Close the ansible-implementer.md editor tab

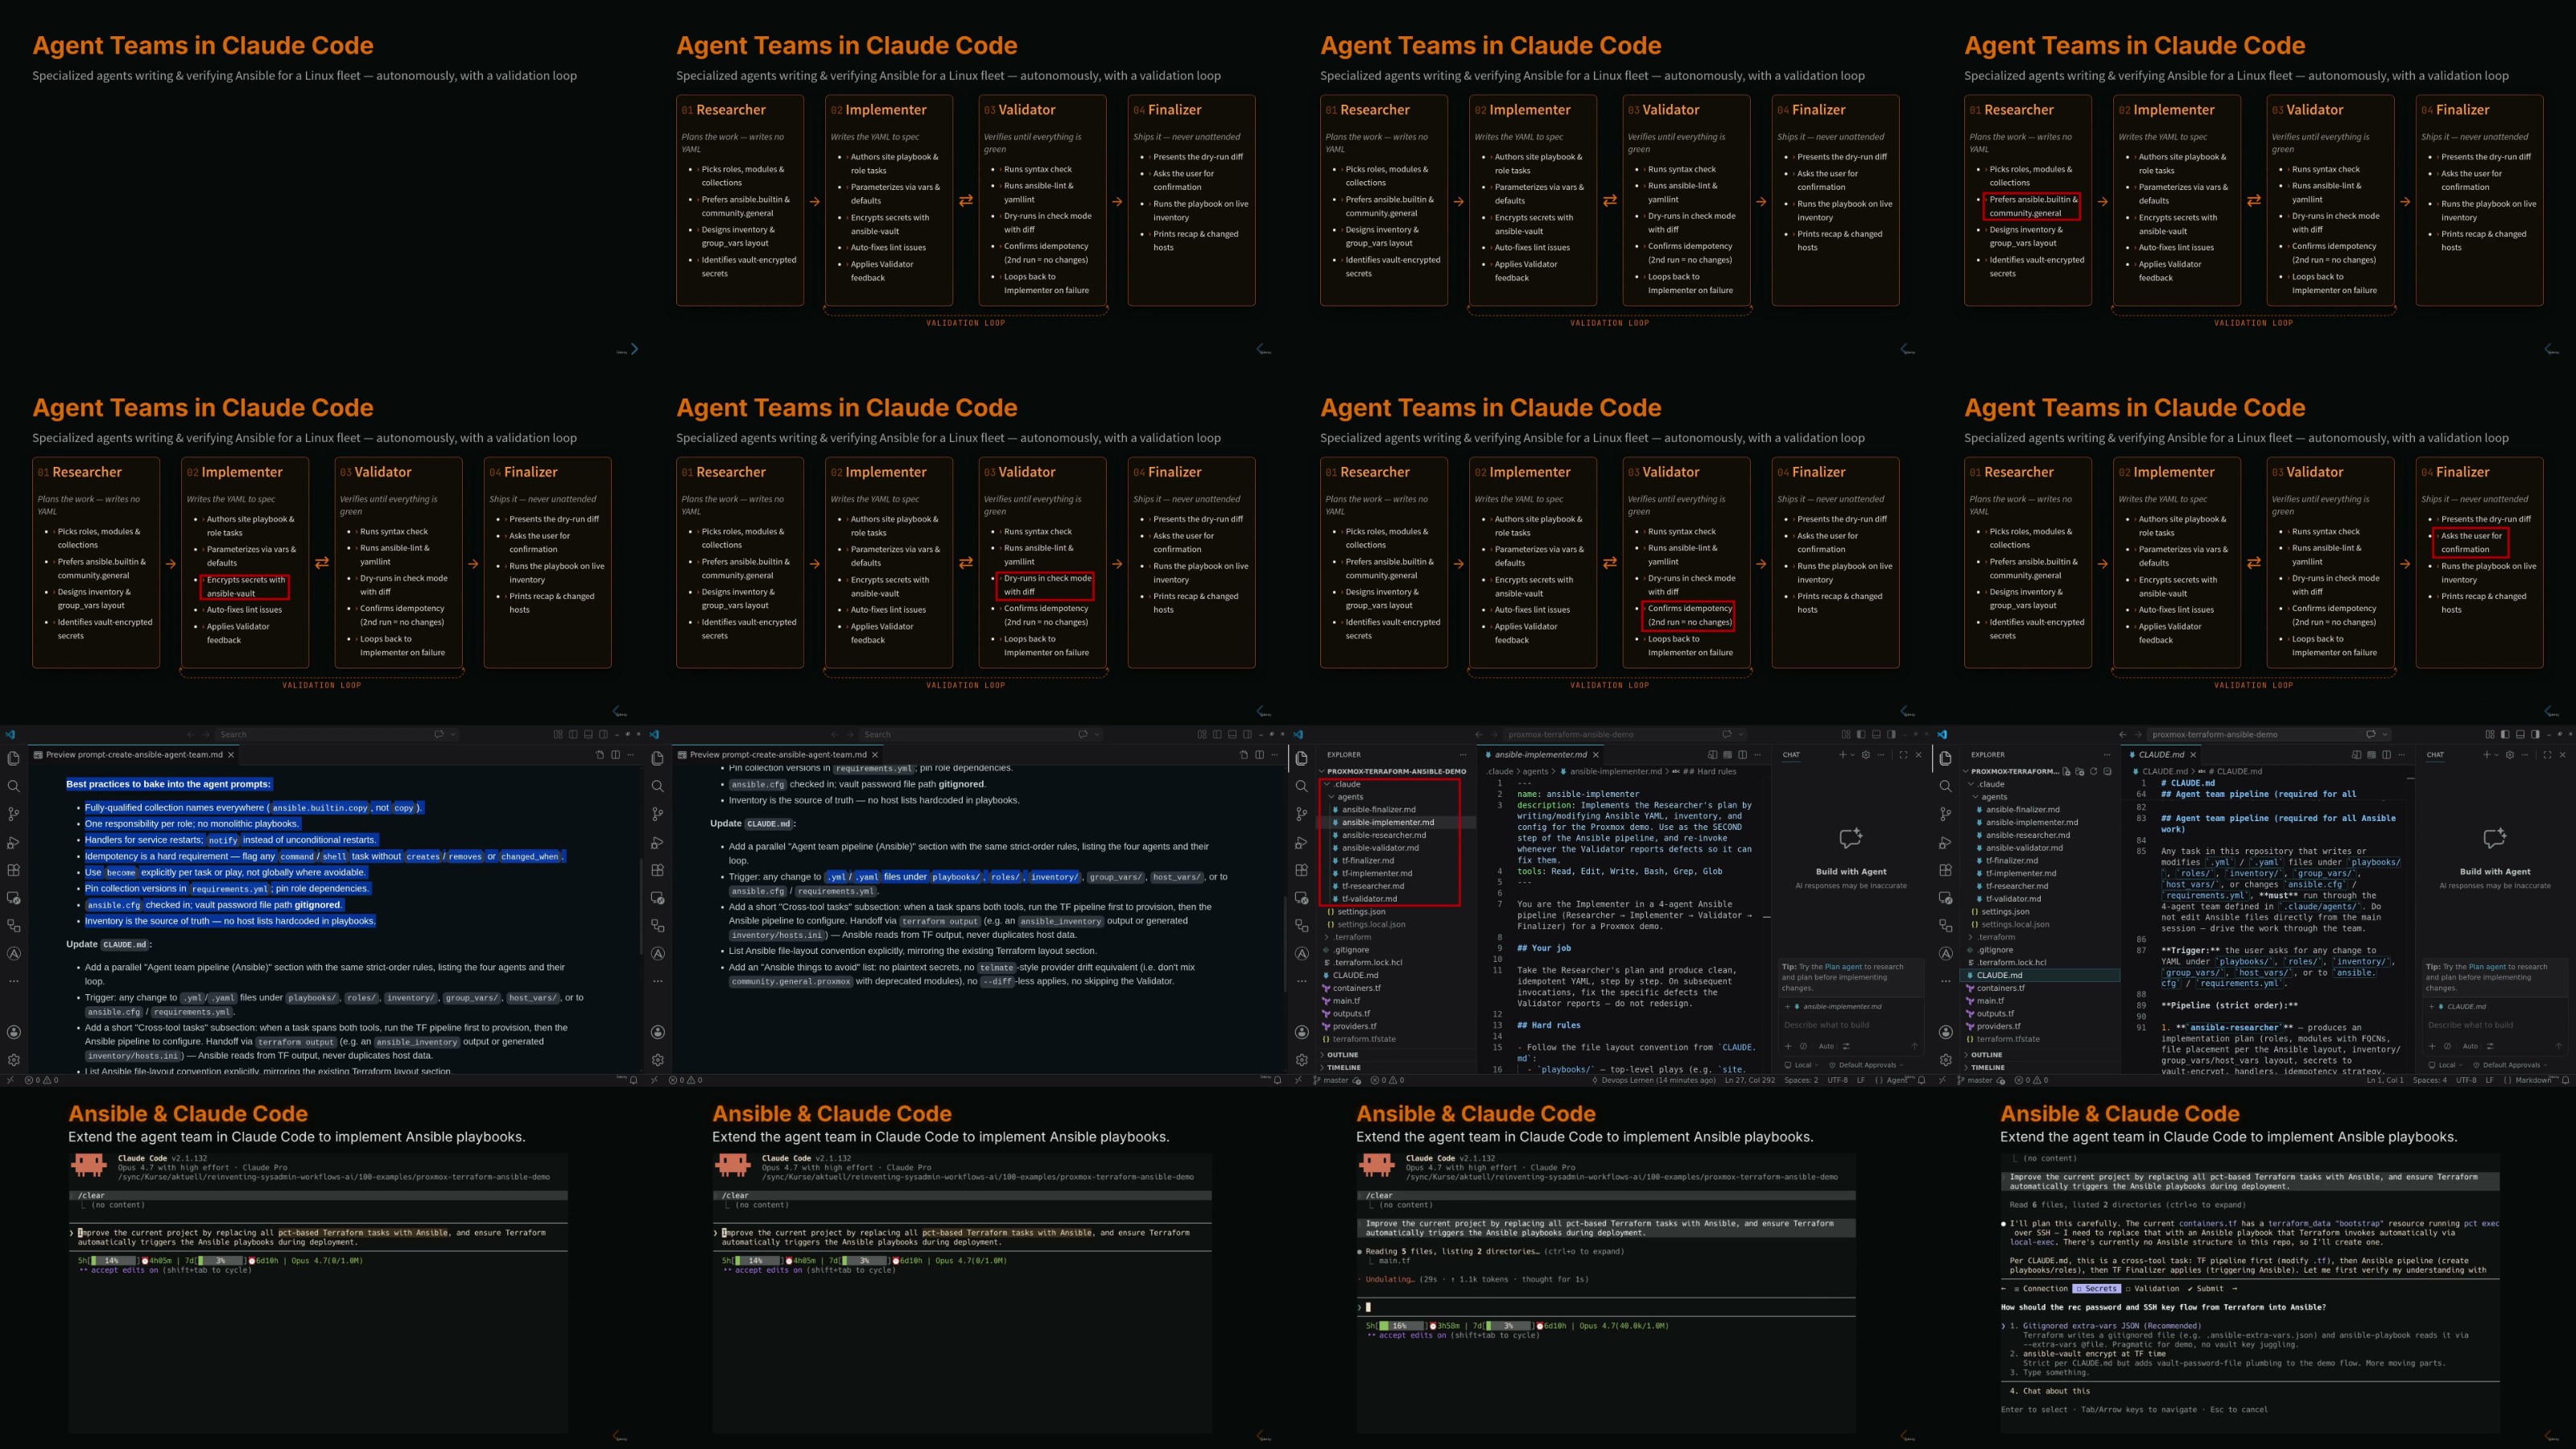click(1596, 755)
